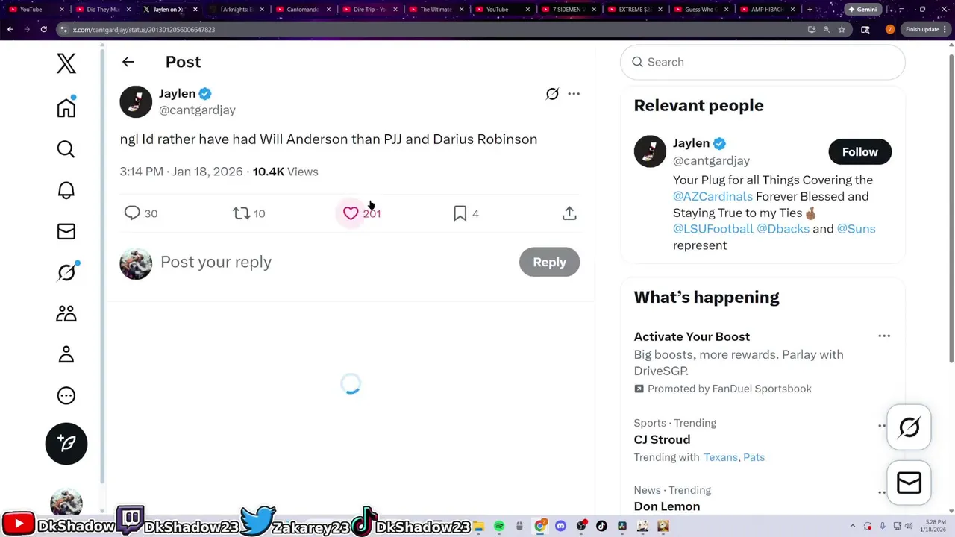The height and width of the screenshot is (537, 955).
Task: Go to the X logo home icon
Action: (x=66, y=63)
